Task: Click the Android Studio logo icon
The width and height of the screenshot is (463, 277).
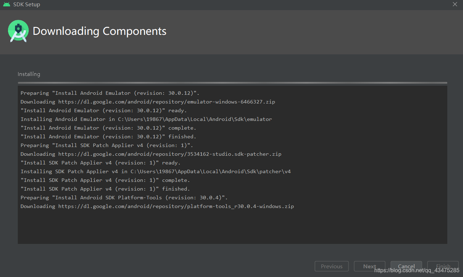Action: (18, 31)
